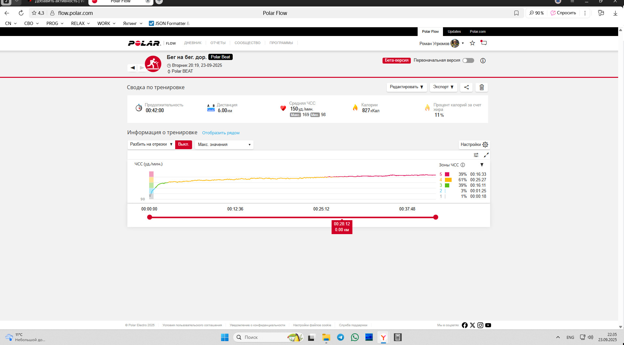This screenshot has width=624, height=345.
Task: Click the treadmill running sport icon
Action: point(153,64)
